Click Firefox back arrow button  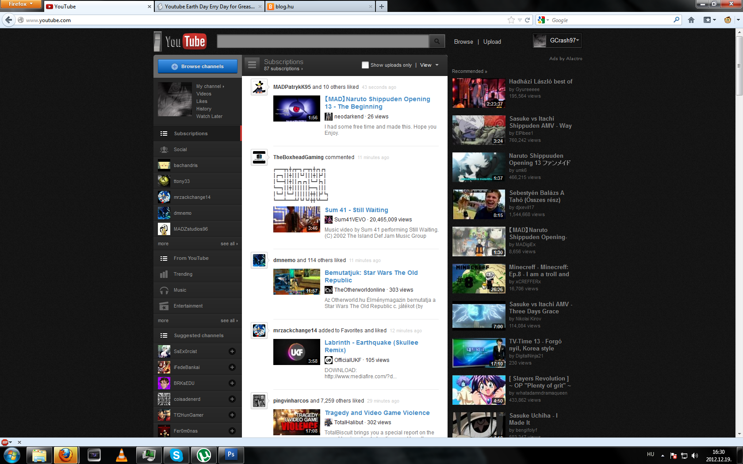pyautogui.click(x=9, y=20)
